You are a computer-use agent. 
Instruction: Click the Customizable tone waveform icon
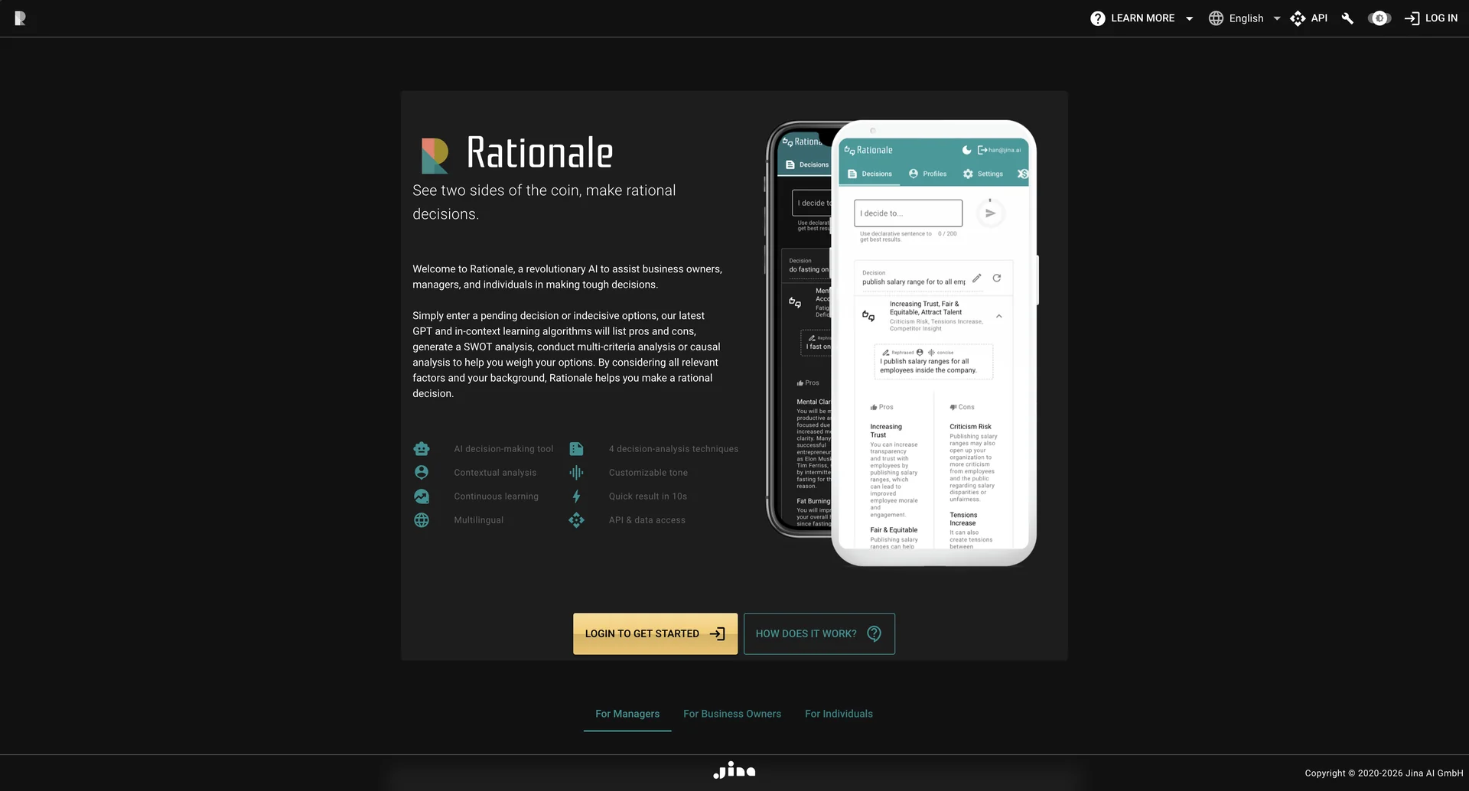point(576,473)
